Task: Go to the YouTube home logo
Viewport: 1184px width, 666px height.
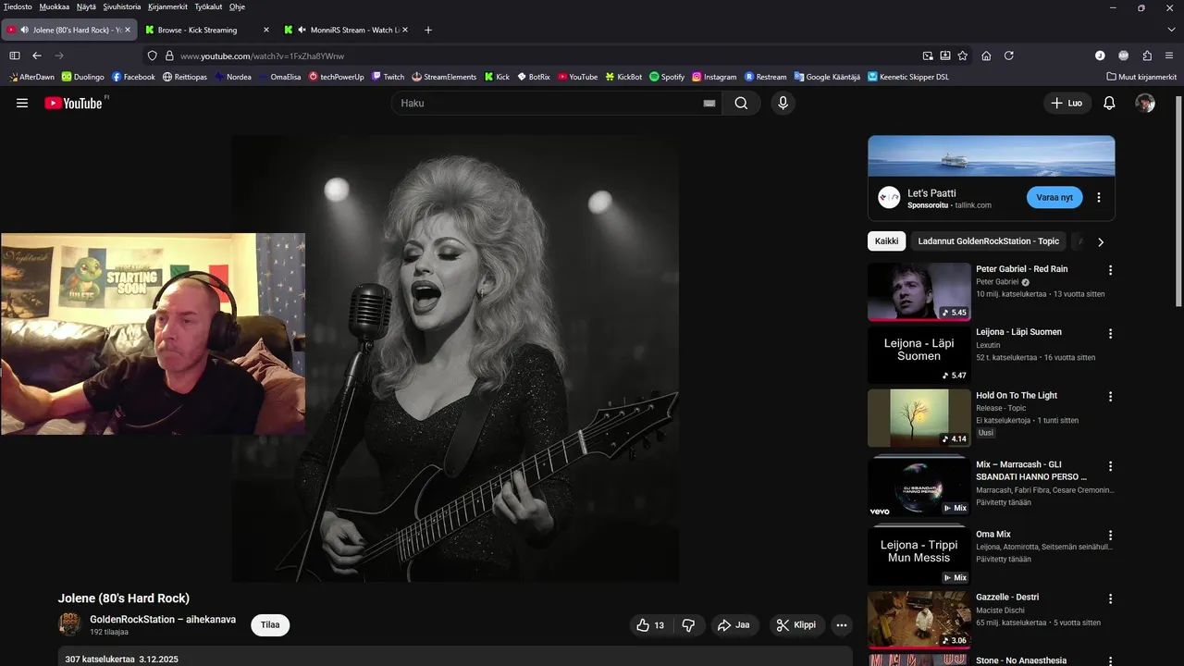Action: pyautogui.click(x=74, y=103)
